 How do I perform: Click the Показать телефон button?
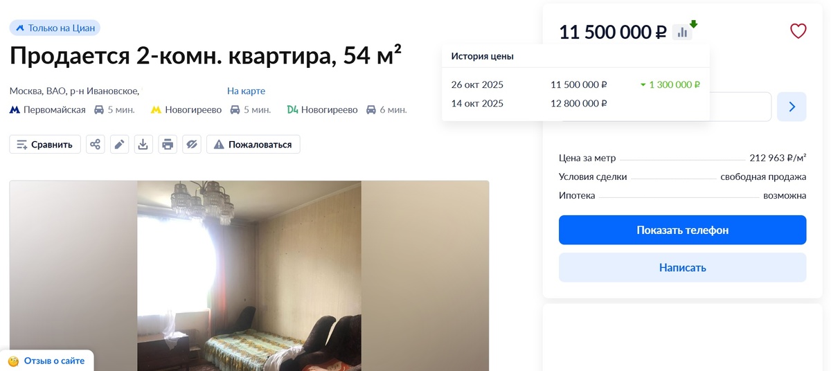pos(682,230)
